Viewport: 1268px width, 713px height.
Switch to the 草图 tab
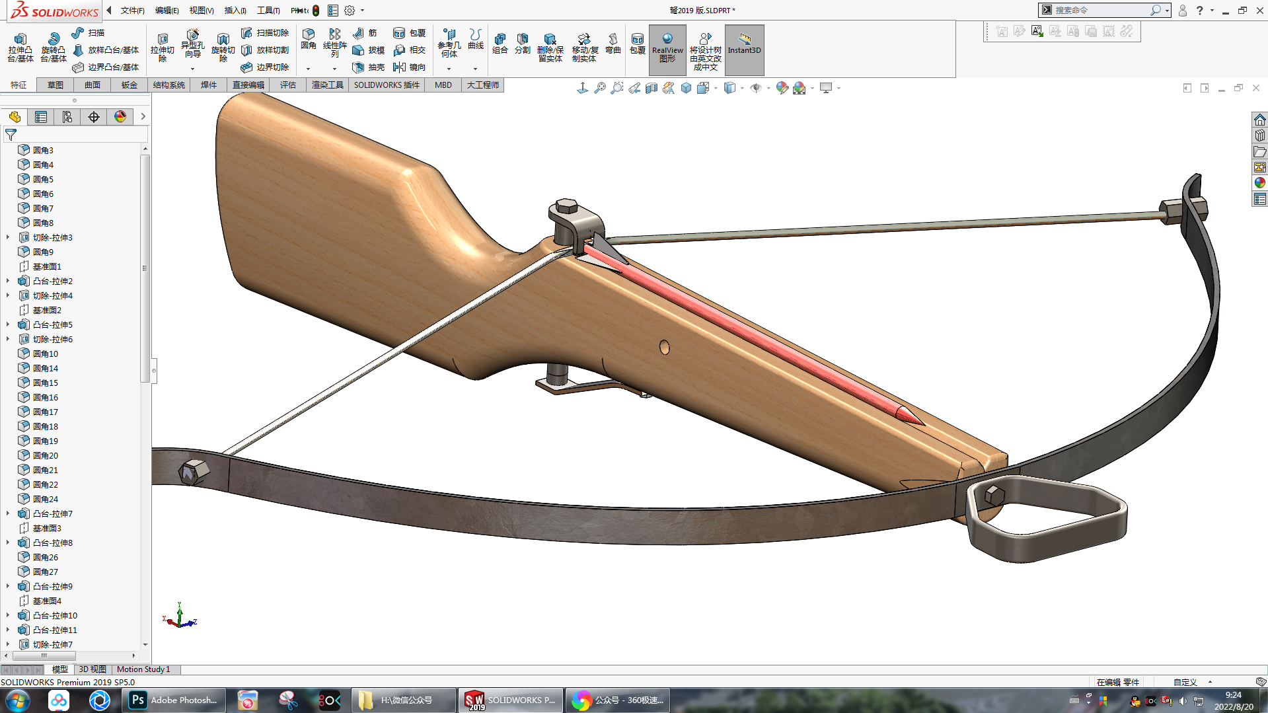56,85
